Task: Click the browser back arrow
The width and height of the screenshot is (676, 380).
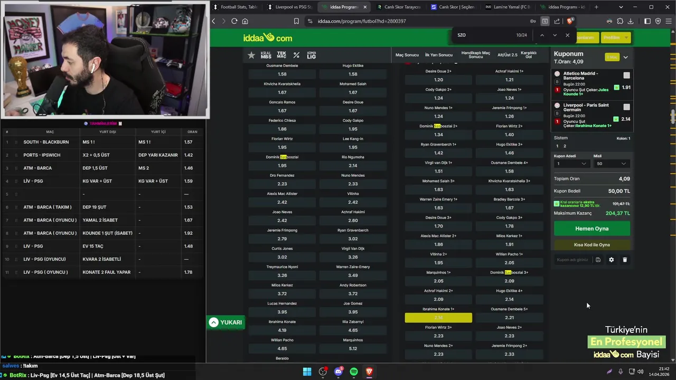Action: (x=213, y=21)
